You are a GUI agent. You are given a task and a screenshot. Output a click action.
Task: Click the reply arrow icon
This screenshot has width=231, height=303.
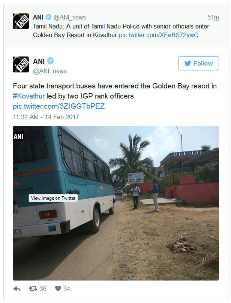coord(17,289)
